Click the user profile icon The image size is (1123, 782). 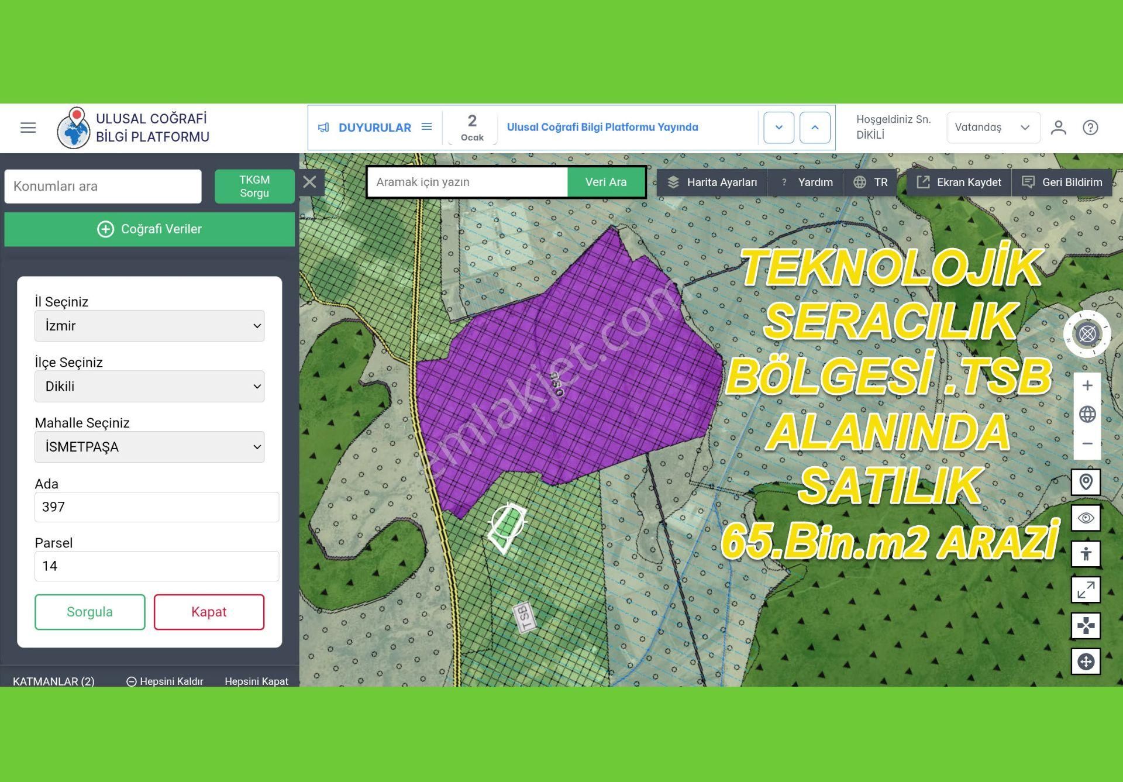[x=1058, y=128]
